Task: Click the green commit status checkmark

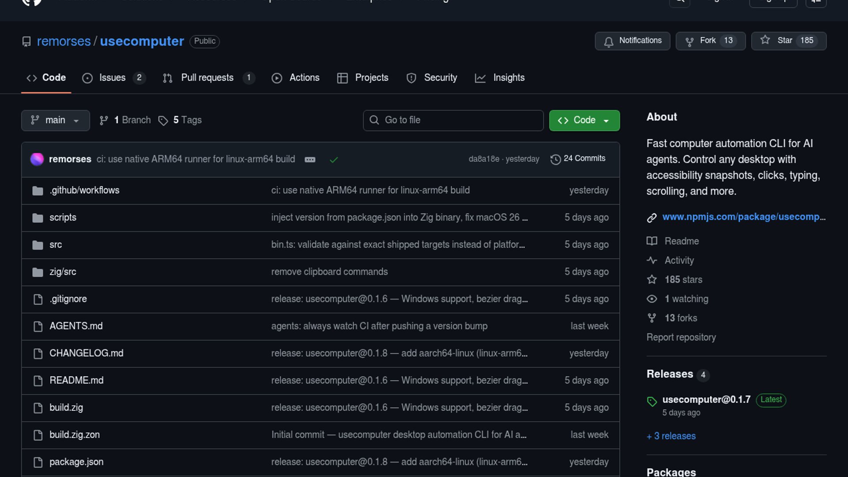Action: 334,159
